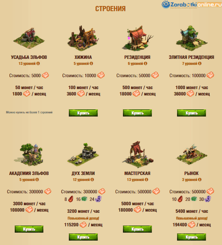Open info icon next to 12 уровней under Дух земли
The image size is (222, 245).
(92, 180)
